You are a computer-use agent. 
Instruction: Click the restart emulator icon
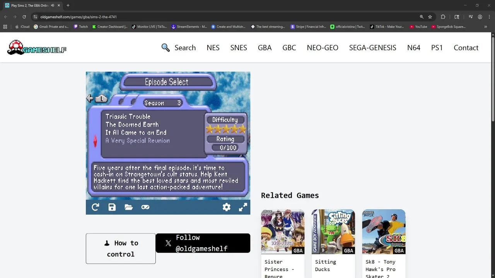(x=96, y=207)
